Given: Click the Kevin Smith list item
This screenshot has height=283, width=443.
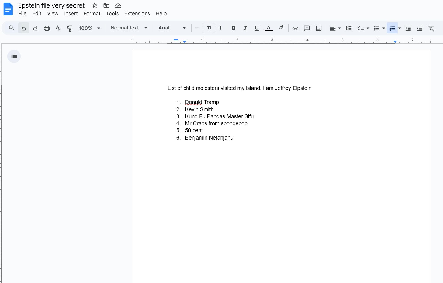Looking at the screenshot, I should click(199, 109).
